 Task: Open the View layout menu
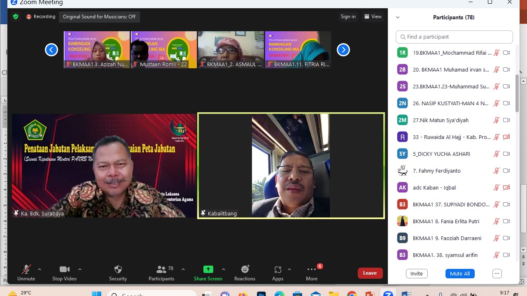[x=373, y=17]
